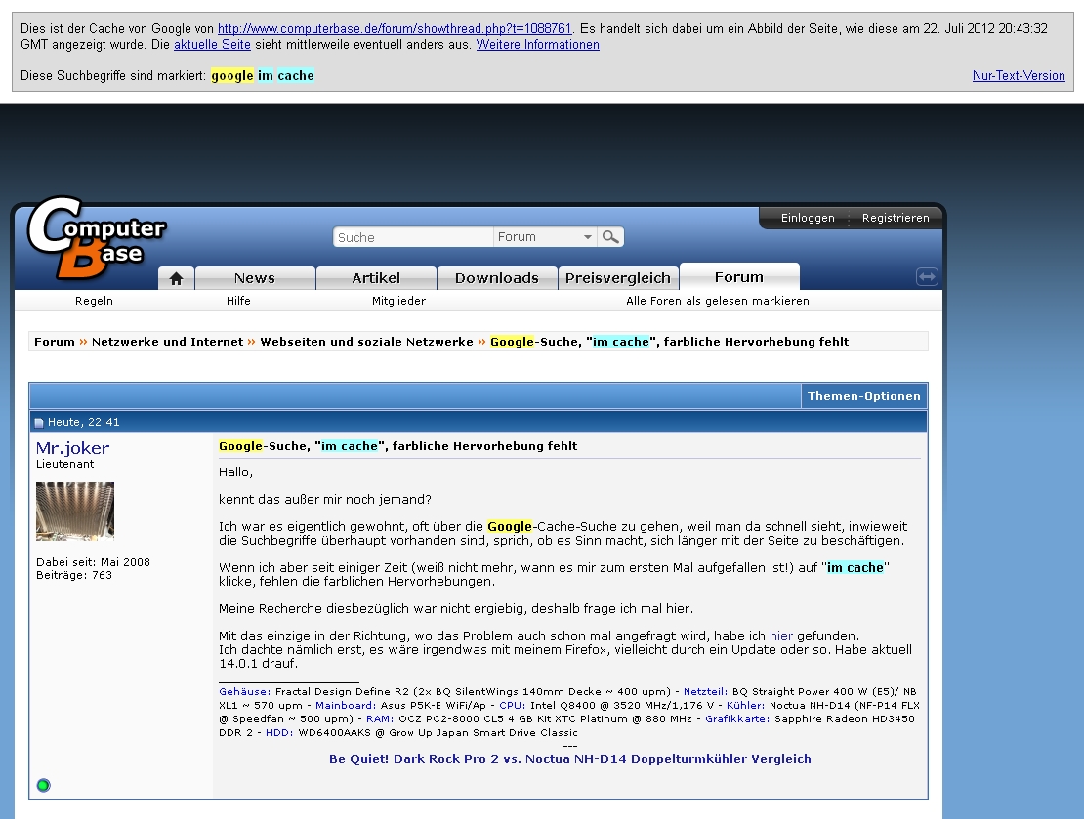Click the RAM signature link
Screen dimensions: 1084x819
point(380,718)
